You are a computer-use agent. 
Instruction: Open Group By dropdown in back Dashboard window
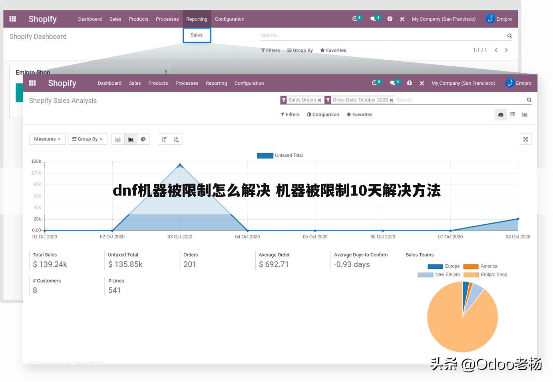point(300,50)
